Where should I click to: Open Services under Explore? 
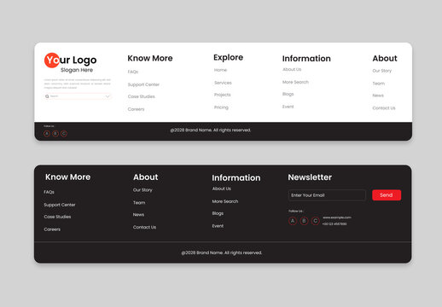pyautogui.click(x=223, y=83)
